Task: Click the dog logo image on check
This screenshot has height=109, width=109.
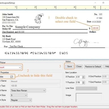Action: 39,19
